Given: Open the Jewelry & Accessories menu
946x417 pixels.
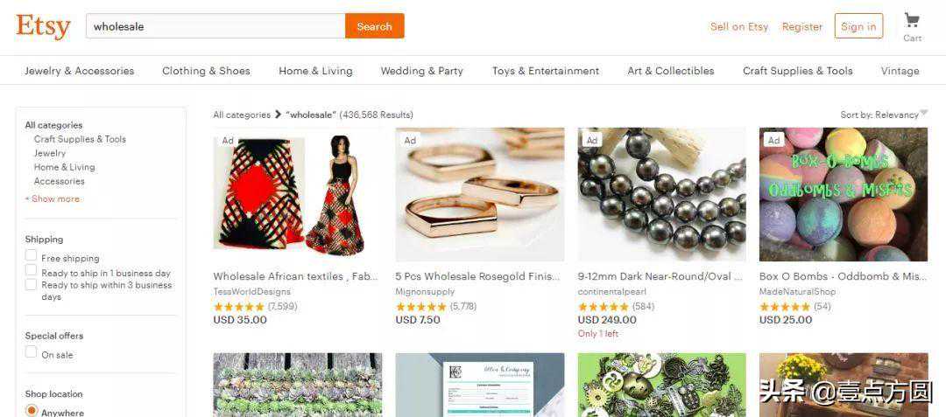Looking at the screenshot, I should coord(80,71).
